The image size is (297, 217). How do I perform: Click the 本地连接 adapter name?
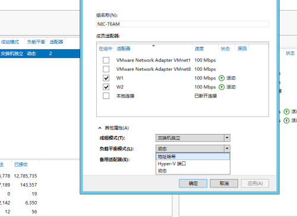pos(125,96)
